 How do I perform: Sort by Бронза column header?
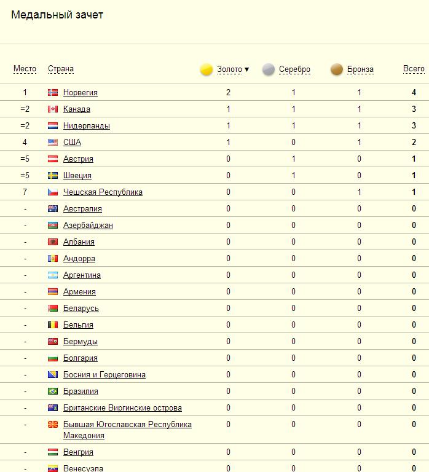tap(360, 69)
